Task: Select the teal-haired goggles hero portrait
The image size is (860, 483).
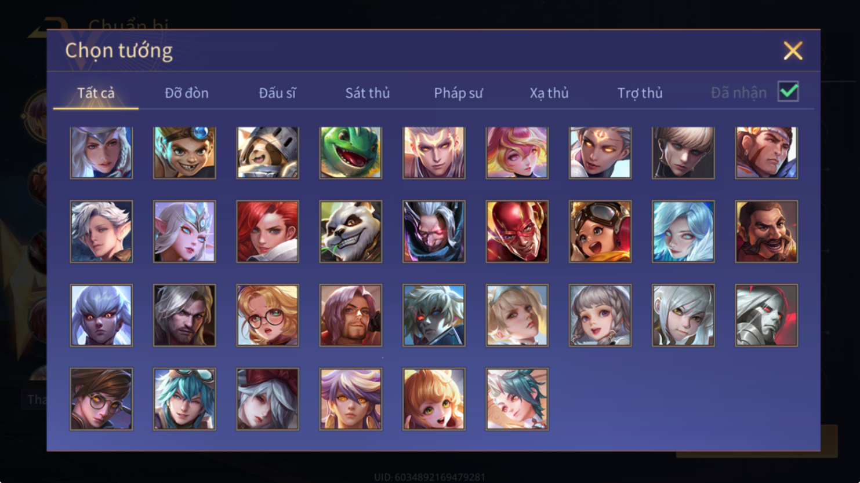Action: tap(184, 399)
